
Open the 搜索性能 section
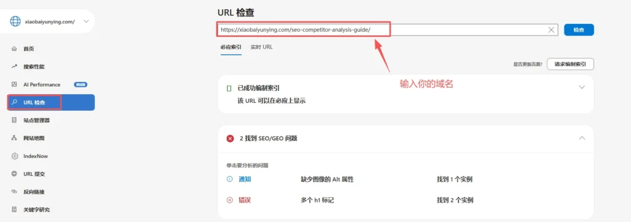click(x=34, y=66)
